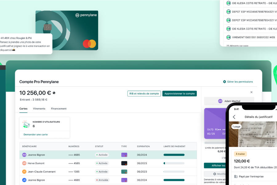Click the LIMITE DE PAIEMENT column header
277x185 pixels.
[175, 146]
